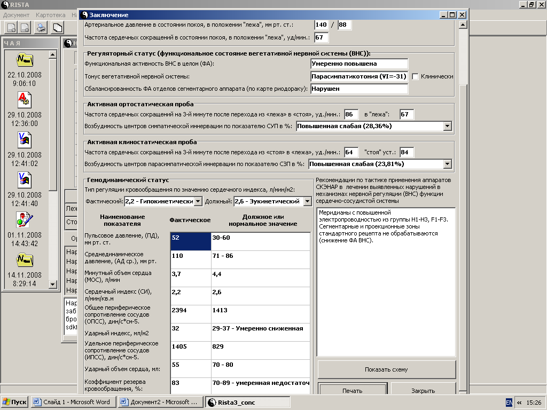The height and width of the screenshot is (410, 547).
Task: Click the orthostatic heart rate field showing 86
Action: (351, 114)
